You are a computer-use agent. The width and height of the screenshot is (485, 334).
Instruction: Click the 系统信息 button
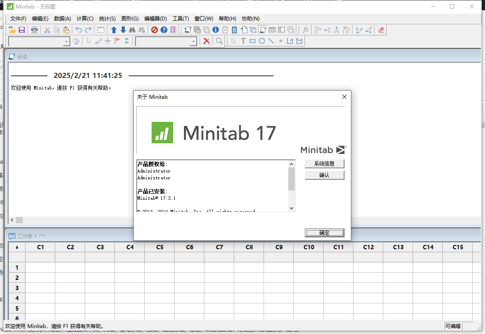click(324, 164)
